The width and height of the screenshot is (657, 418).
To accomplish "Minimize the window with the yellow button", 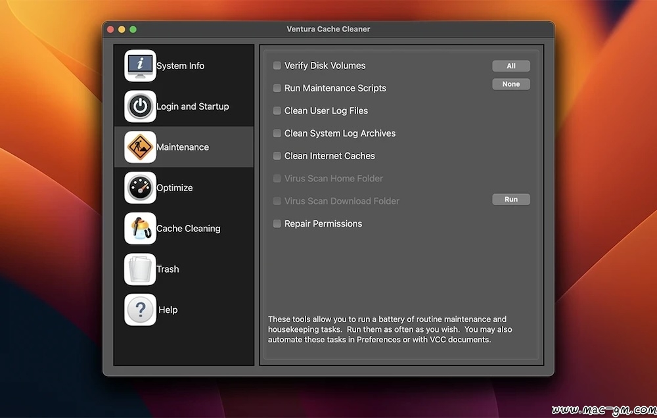I will pyautogui.click(x=122, y=30).
